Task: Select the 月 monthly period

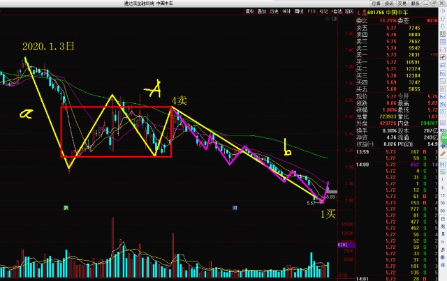Action: [x=443, y=234]
